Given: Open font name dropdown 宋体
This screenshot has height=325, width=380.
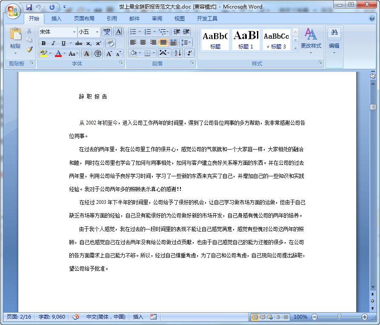Looking at the screenshot, I should tap(74, 32).
